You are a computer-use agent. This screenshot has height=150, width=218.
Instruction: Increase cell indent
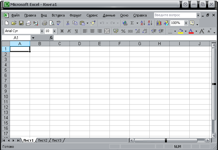(x=161, y=31)
